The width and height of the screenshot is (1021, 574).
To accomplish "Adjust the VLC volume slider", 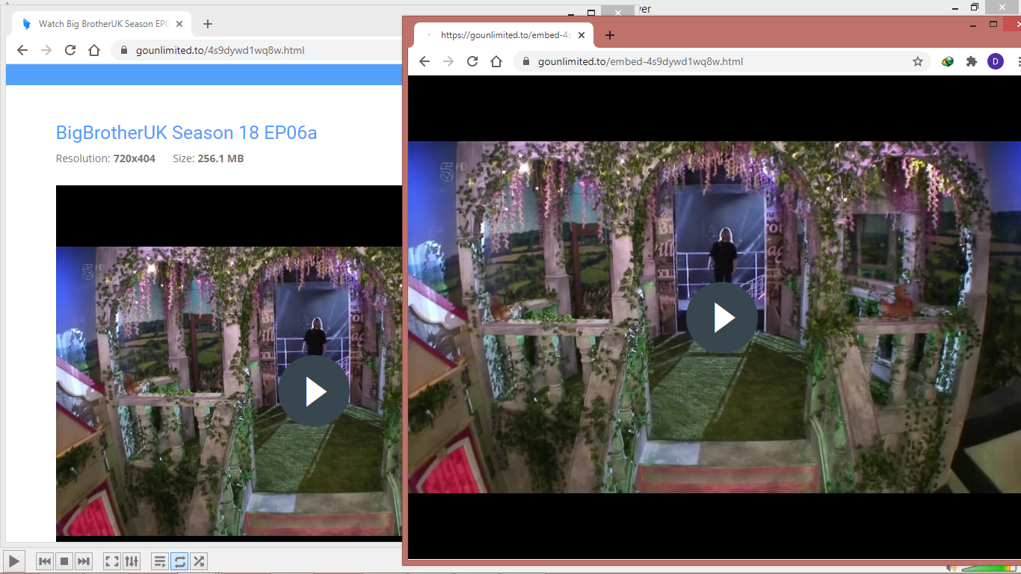I will [987, 569].
